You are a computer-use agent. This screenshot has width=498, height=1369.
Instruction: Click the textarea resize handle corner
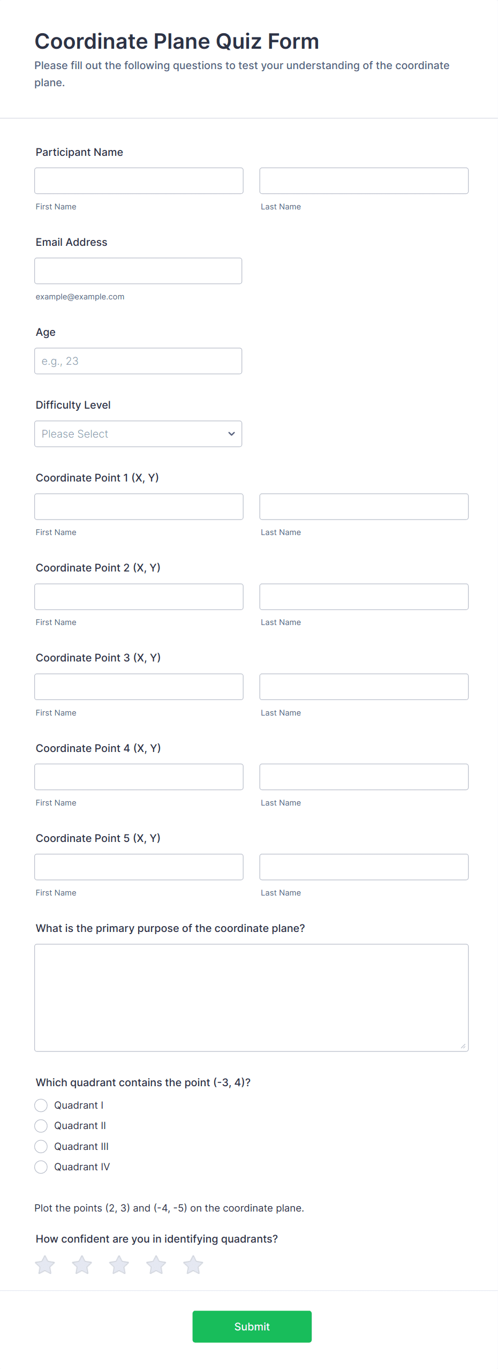[x=463, y=1046]
